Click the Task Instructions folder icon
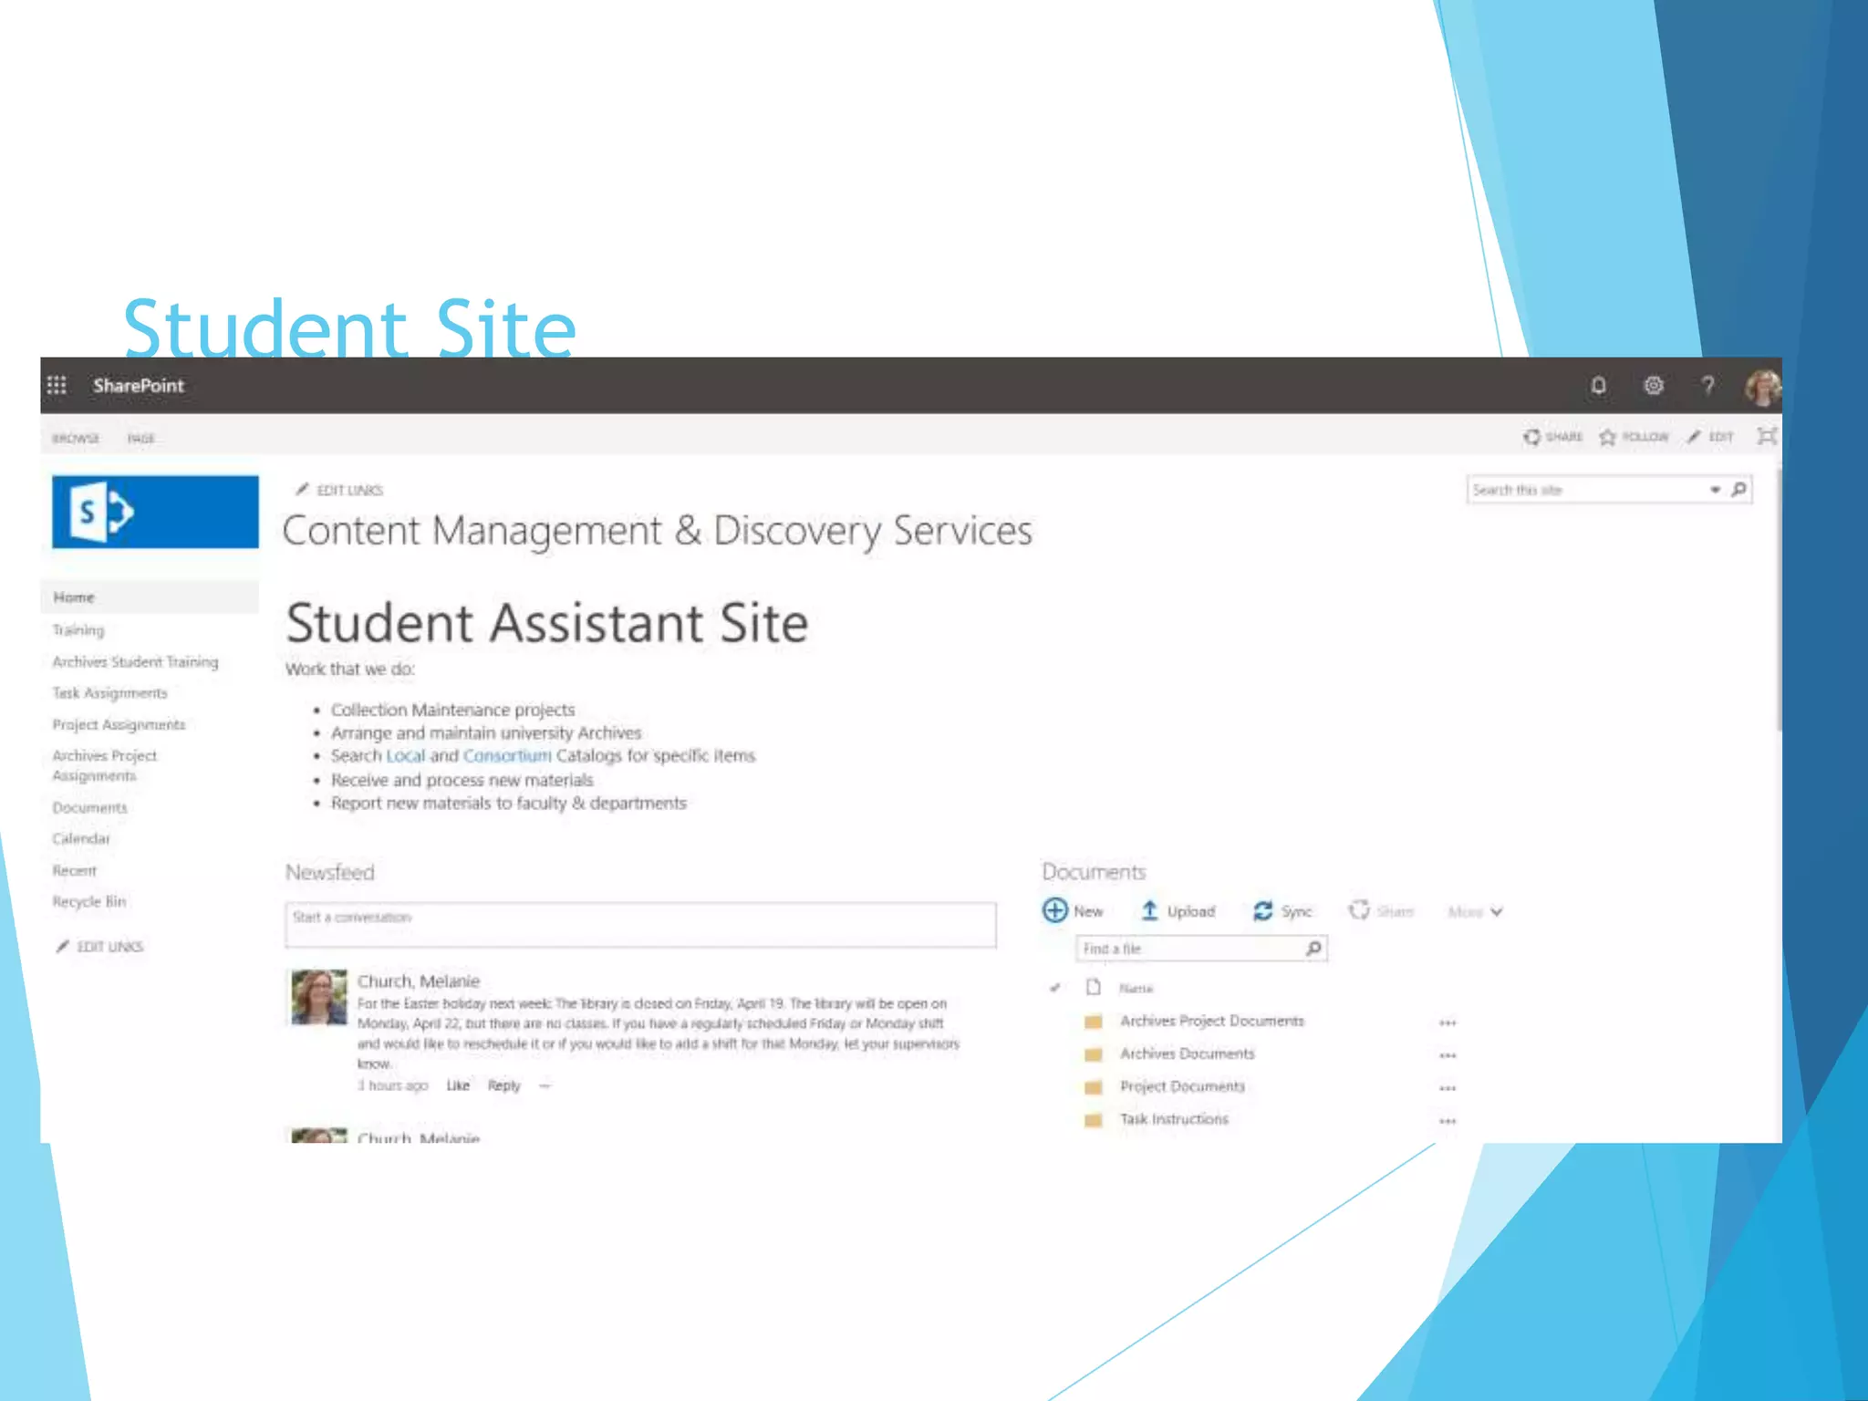The height and width of the screenshot is (1401, 1868). point(1094,1120)
